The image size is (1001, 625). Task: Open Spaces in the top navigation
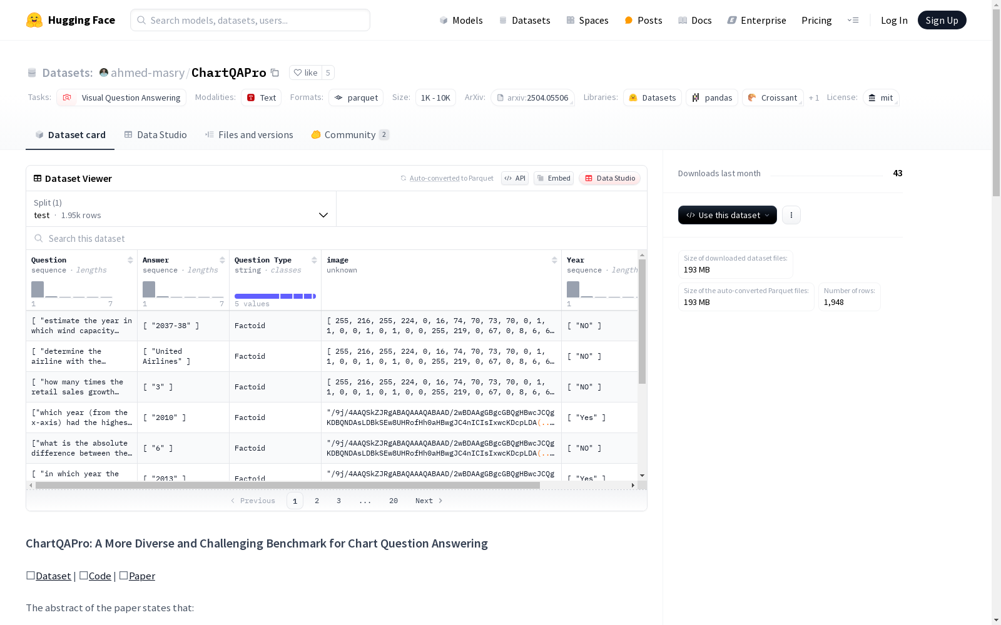pos(587,20)
